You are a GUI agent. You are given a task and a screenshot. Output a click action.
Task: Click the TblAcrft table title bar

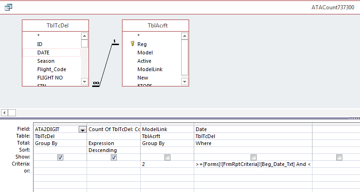point(156,26)
